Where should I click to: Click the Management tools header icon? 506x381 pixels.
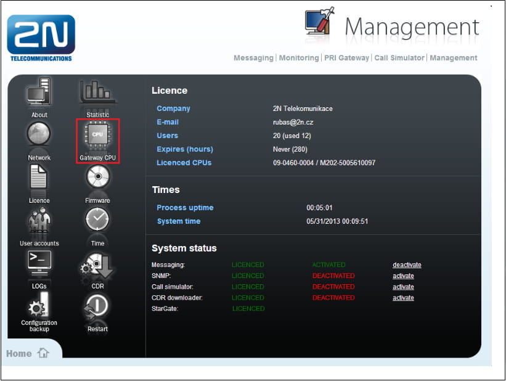[x=319, y=22]
